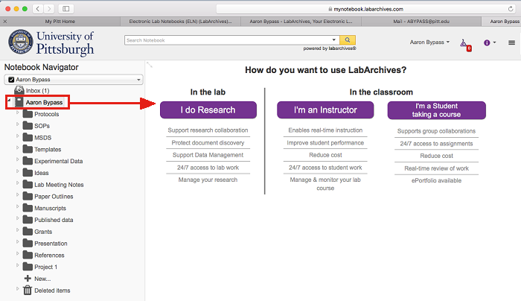Click the Presentation folder icon
The image size is (521, 301).
(28, 243)
